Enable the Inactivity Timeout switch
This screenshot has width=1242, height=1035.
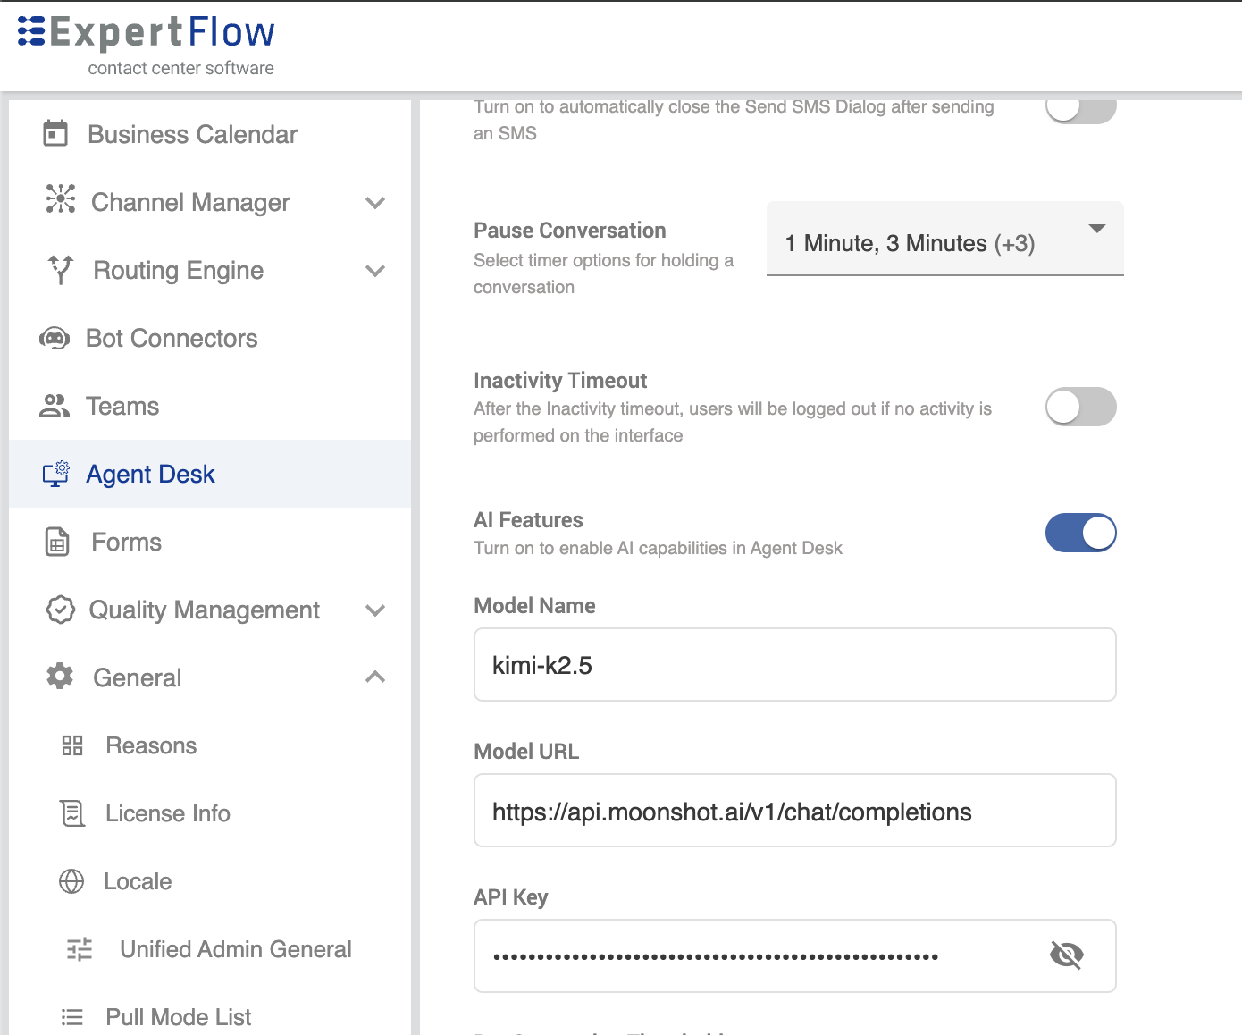point(1081,407)
